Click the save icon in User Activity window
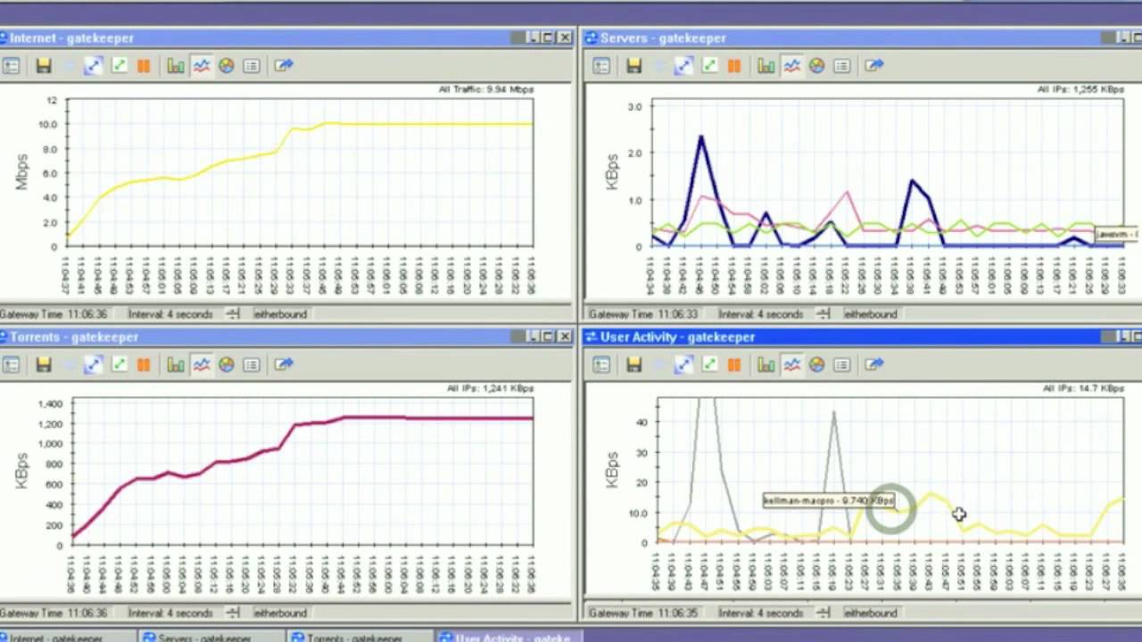This screenshot has height=642, width=1142. coord(633,365)
